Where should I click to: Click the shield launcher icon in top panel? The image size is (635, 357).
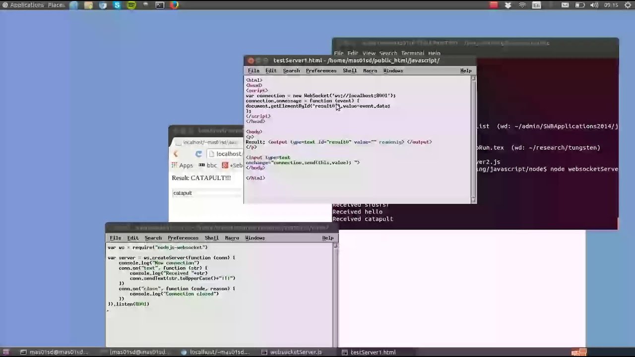pos(103,5)
